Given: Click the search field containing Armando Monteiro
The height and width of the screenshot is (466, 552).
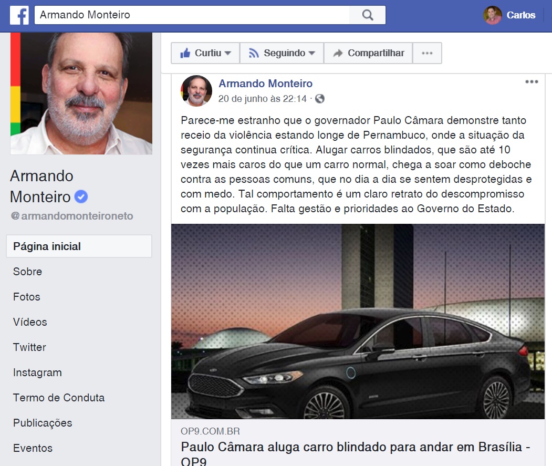Looking at the screenshot, I should (x=192, y=15).
